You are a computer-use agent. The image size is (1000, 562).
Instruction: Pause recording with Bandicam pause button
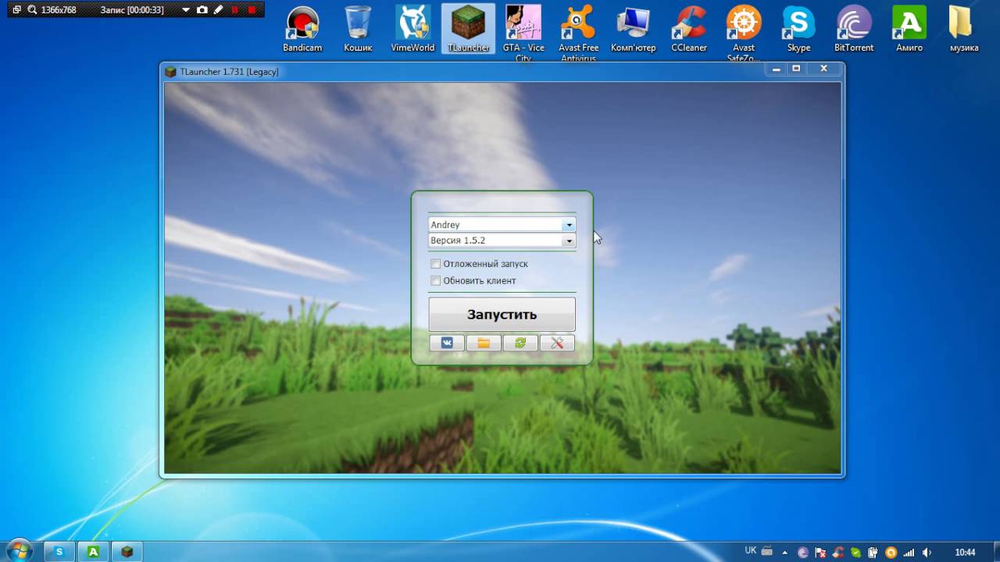234,10
